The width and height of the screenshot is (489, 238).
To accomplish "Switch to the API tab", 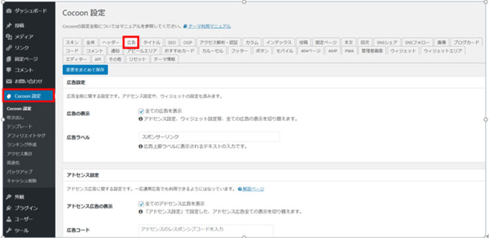I will [98, 59].
